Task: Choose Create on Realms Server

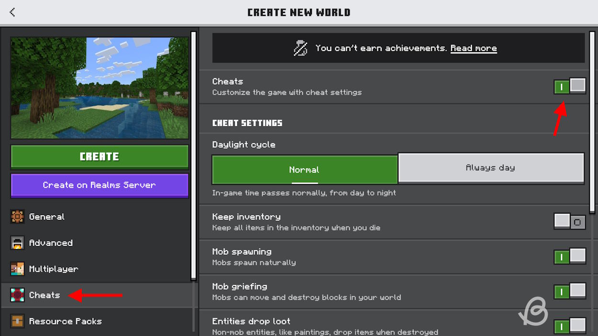Action: pyautogui.click(x=100, y=185)
